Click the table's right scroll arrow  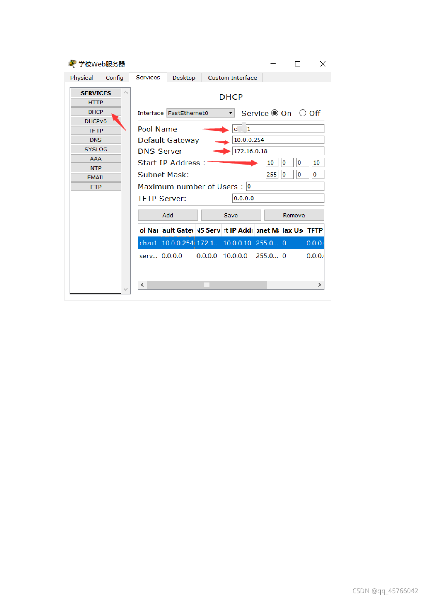click(319, 285)
